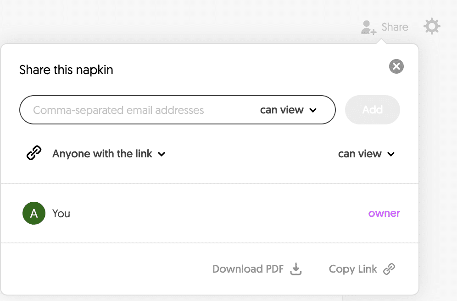
Task: Click the purple owner label
Action: coord(384,213)
